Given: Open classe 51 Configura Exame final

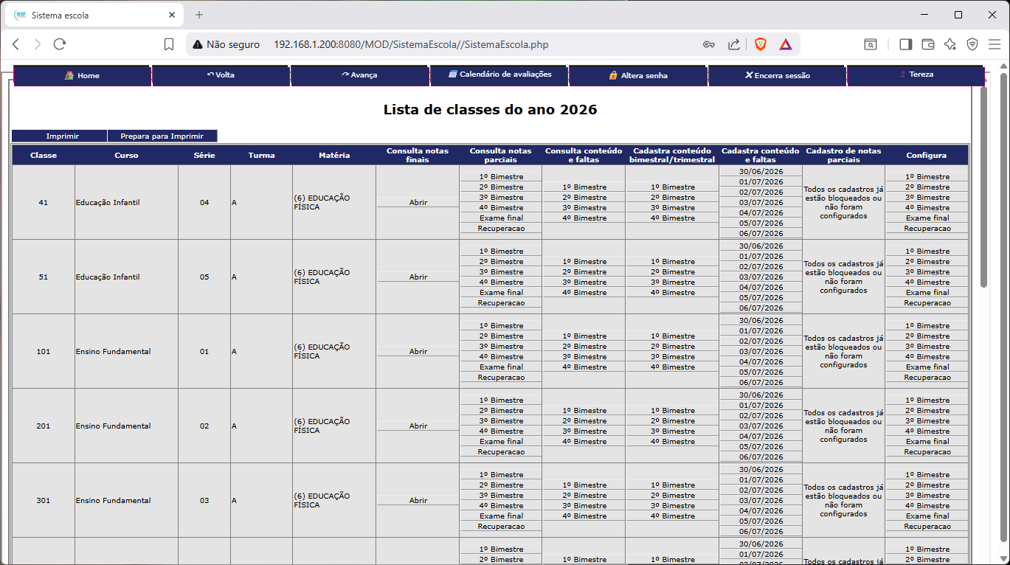Looking at the screenshot, I should coord(927,292).
